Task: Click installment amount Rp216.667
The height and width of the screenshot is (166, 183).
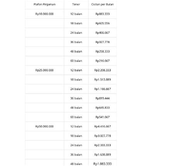Action: (102, 61)
